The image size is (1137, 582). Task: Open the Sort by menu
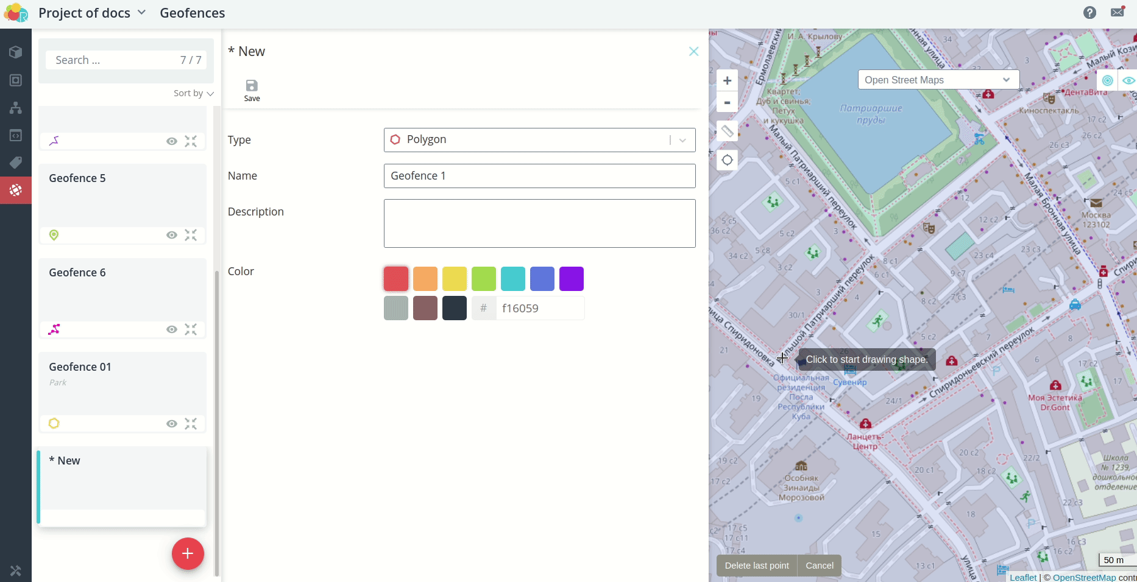pyautogui.click(x=193, y=93)
